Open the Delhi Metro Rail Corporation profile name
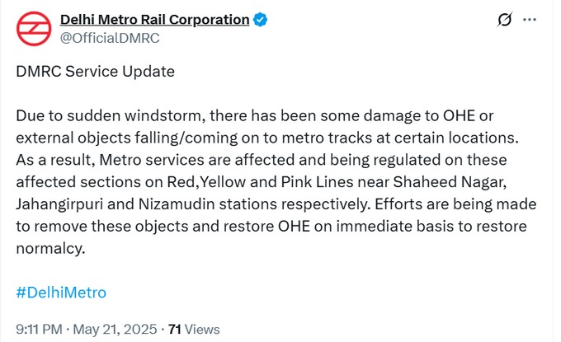This screenshot has height=342, width=561. [154, 20]
